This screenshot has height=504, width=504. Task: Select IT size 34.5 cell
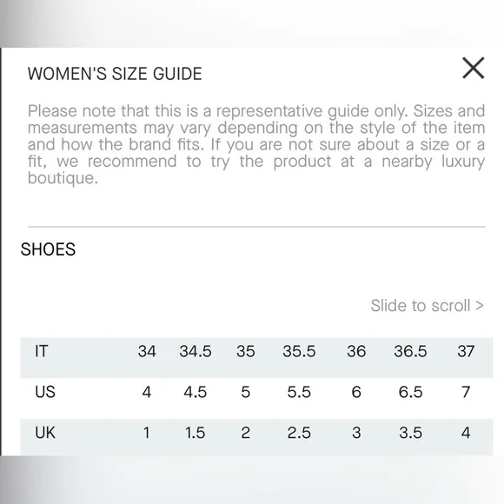(x=196, y=351)
